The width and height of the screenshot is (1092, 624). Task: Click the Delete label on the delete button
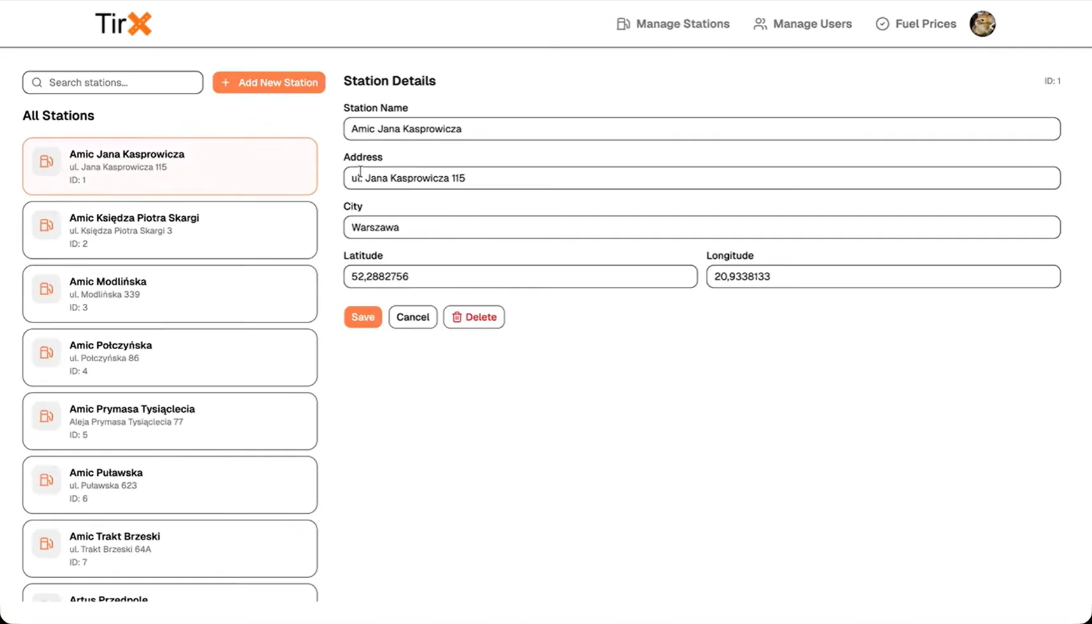481,317
